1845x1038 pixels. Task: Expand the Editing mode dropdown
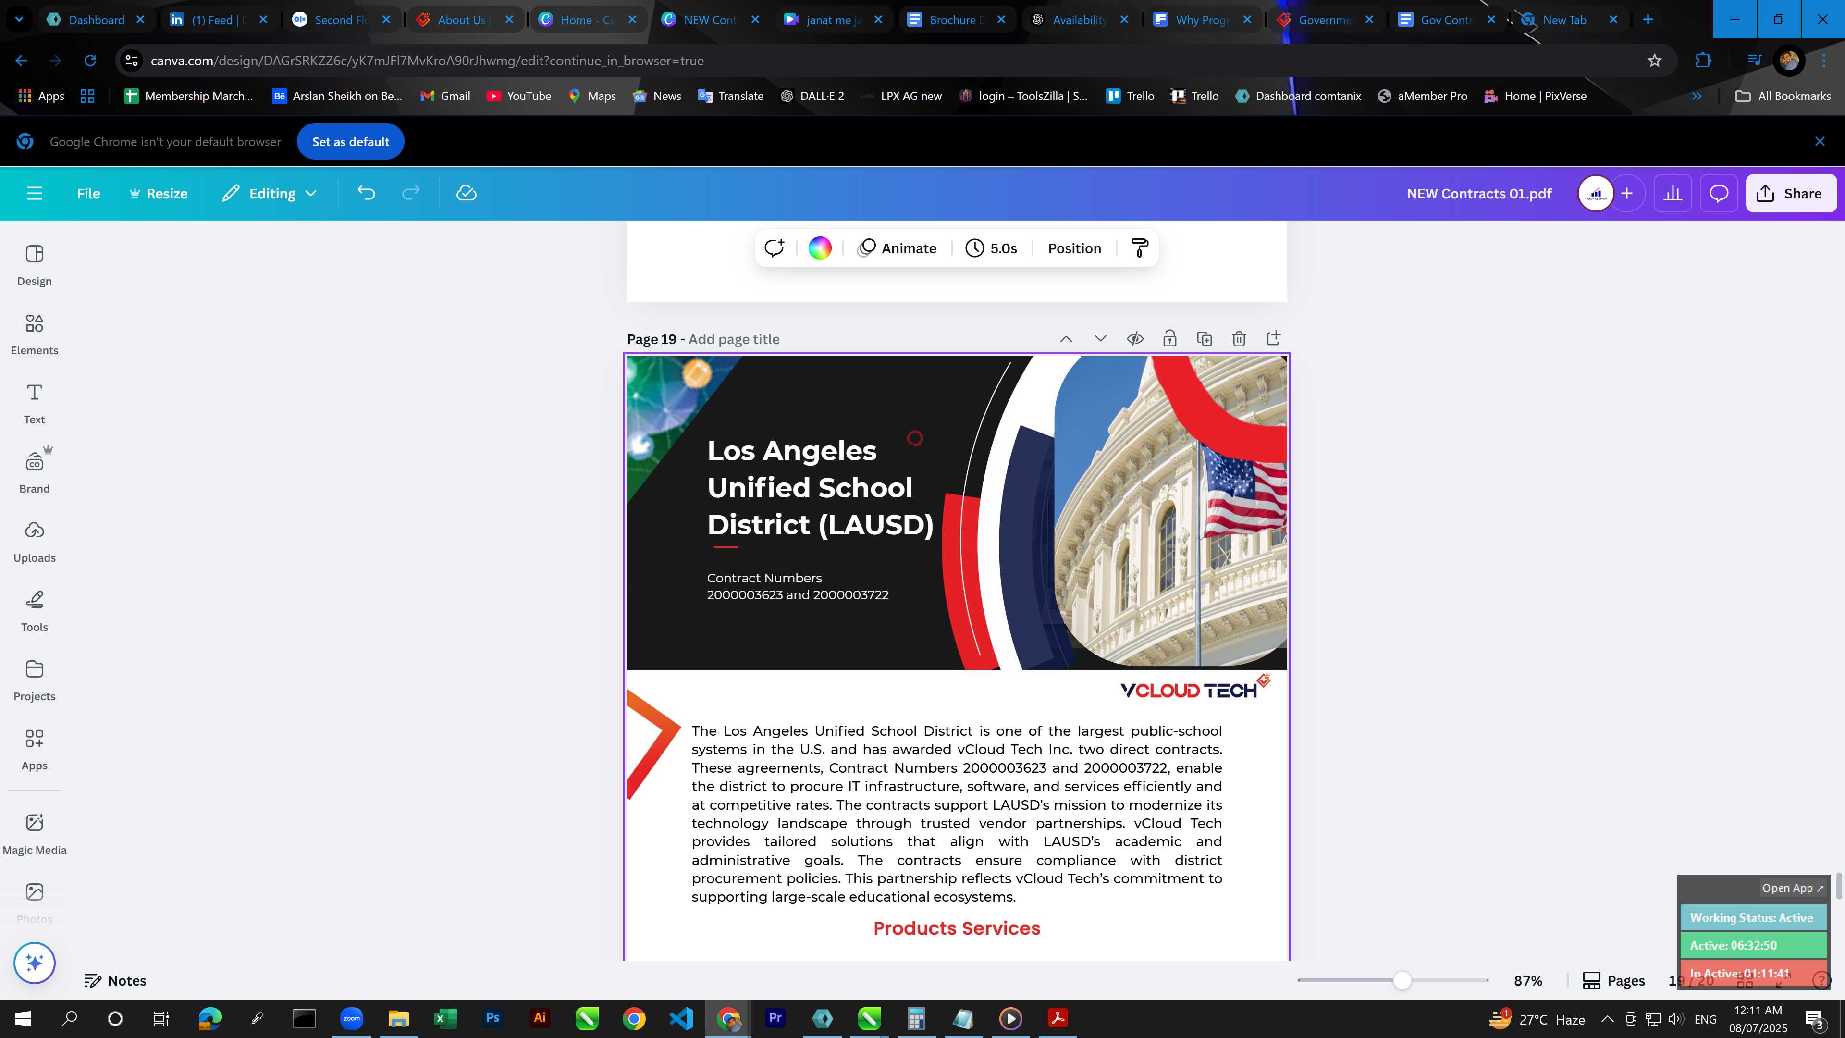click(x=270, y=193)
